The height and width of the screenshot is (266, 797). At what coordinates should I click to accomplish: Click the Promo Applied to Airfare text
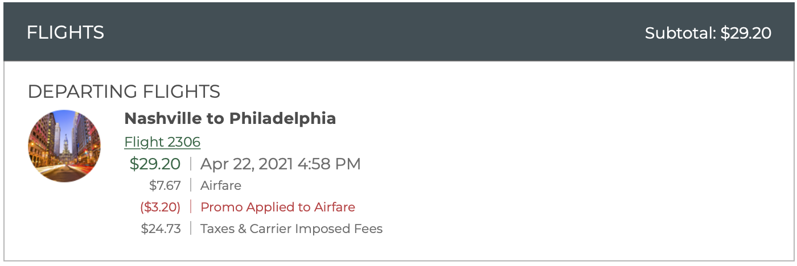point(278,207)
